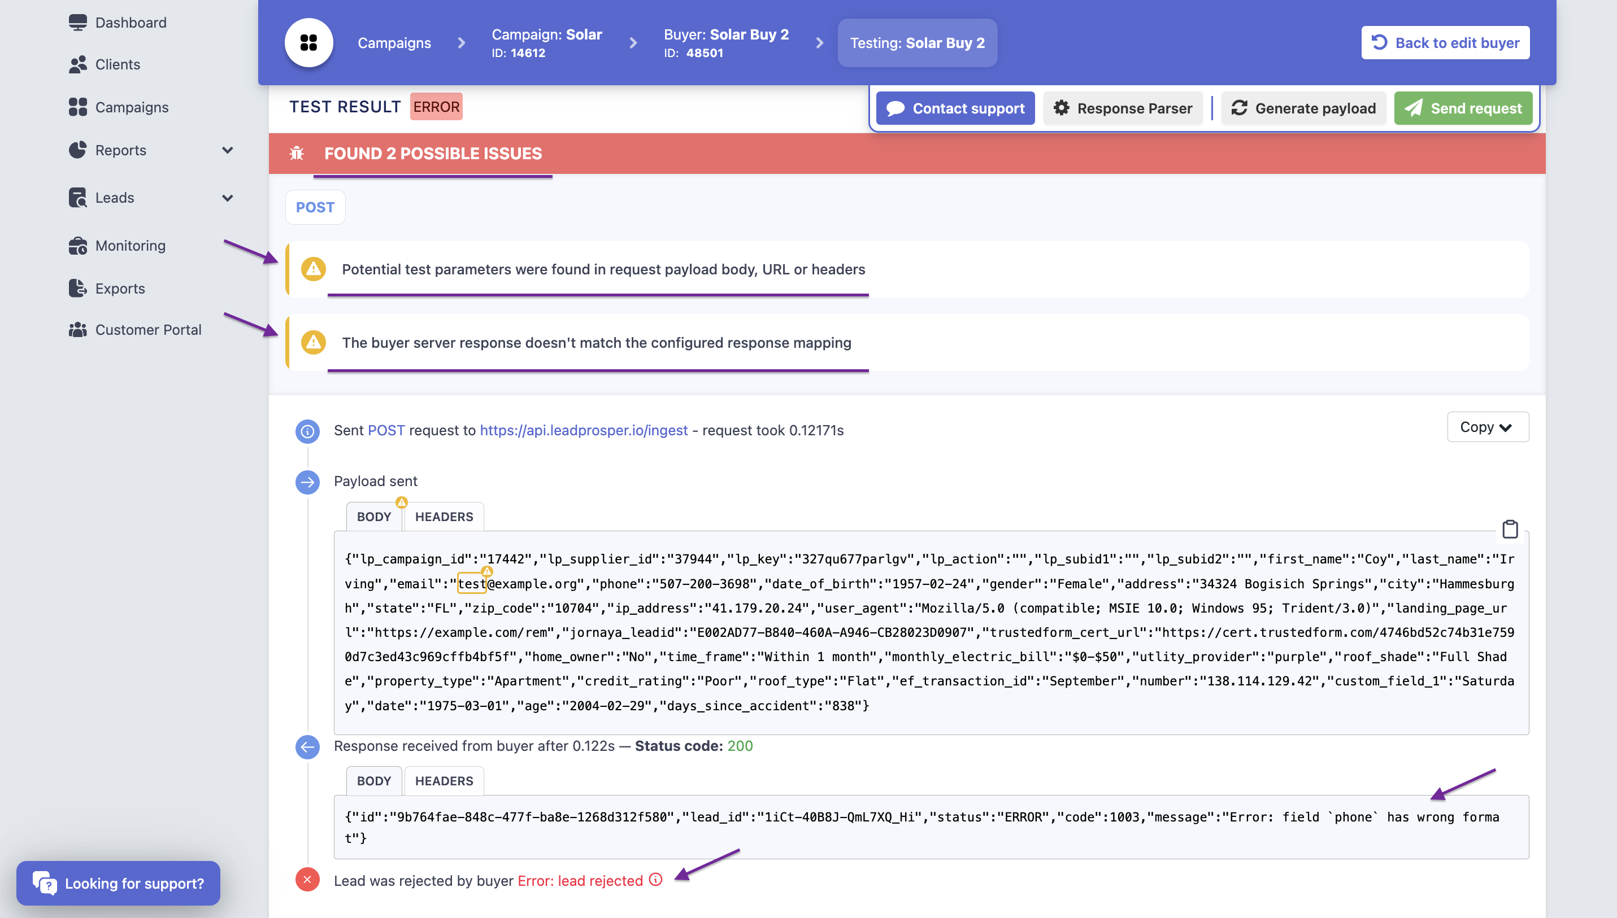Open Monitoring from the sidebar
Screen dimensions: 1617x918
pyautogui.click(x=78, y=246)
